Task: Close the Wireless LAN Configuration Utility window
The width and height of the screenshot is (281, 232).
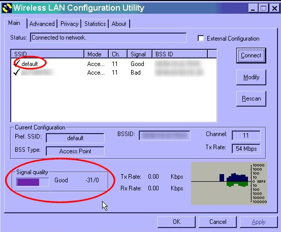Action: 274,8
